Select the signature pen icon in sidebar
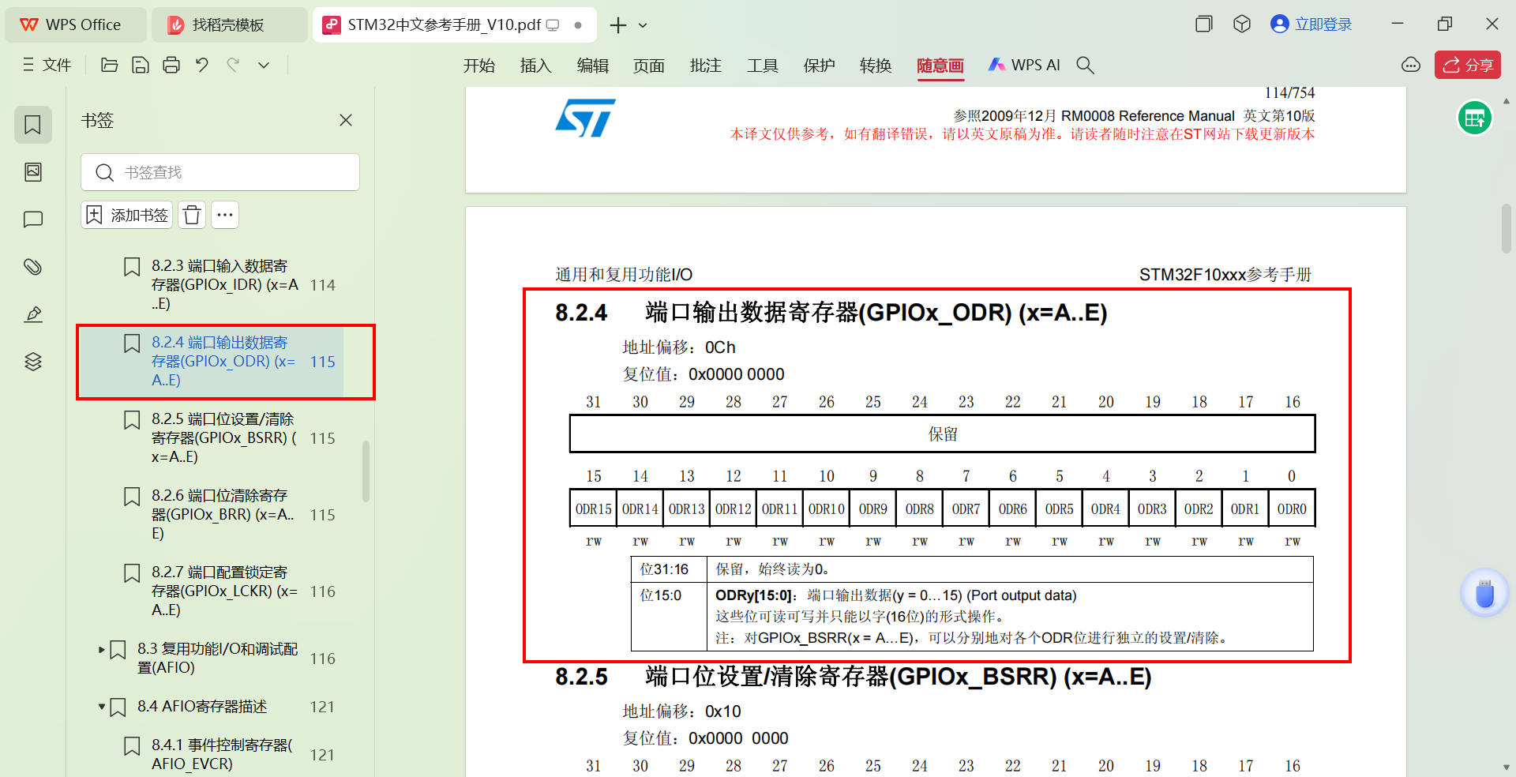 [32, 313]
